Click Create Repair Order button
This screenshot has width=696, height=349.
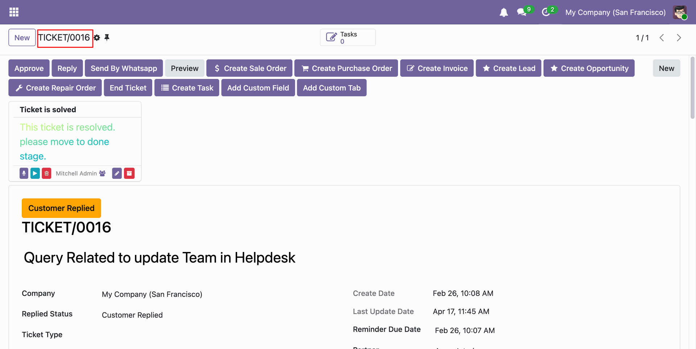pyautogui.click(x=55, y=88)
